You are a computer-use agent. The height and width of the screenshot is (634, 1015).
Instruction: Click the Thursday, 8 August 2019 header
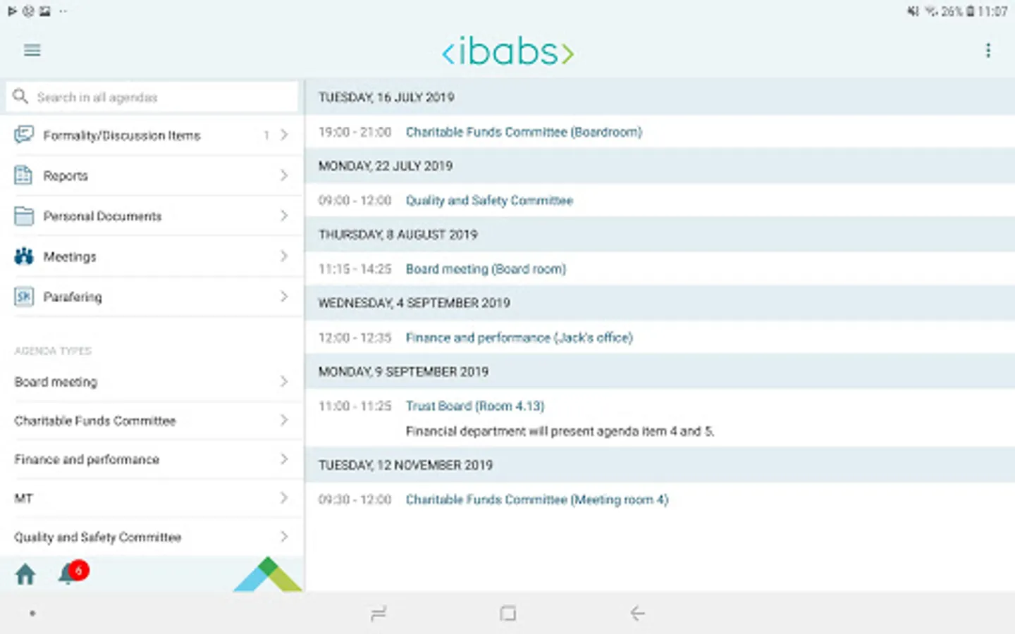point(660,235)
